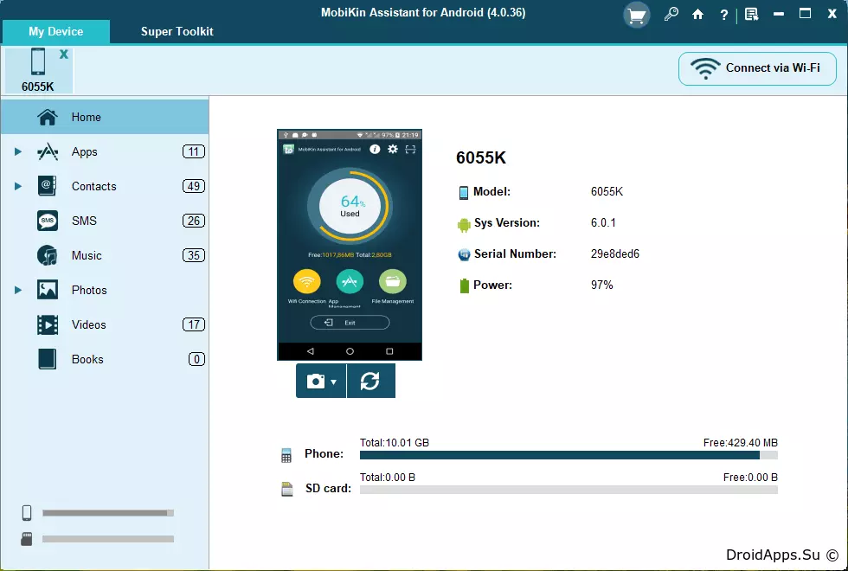Click the phone screen preview image
This screenshot has height=571, width=848.
pos(350,244)
